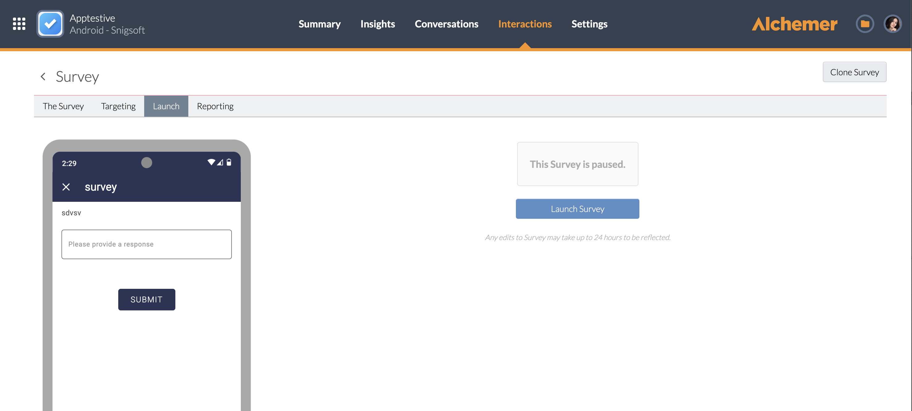Click the phone status bar battery icon
Viewport: 912px width, 411px height.
pyautogui.click(x=229, y=162)
